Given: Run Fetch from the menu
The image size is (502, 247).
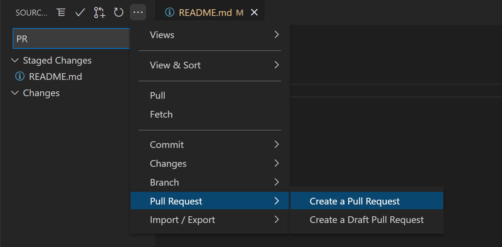Looking at the screenshot, I should [x=161, y=114].
